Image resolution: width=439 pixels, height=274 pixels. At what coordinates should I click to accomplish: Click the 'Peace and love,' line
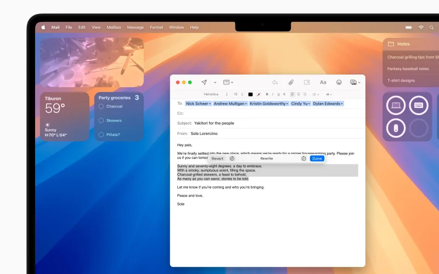click(190, 196)
